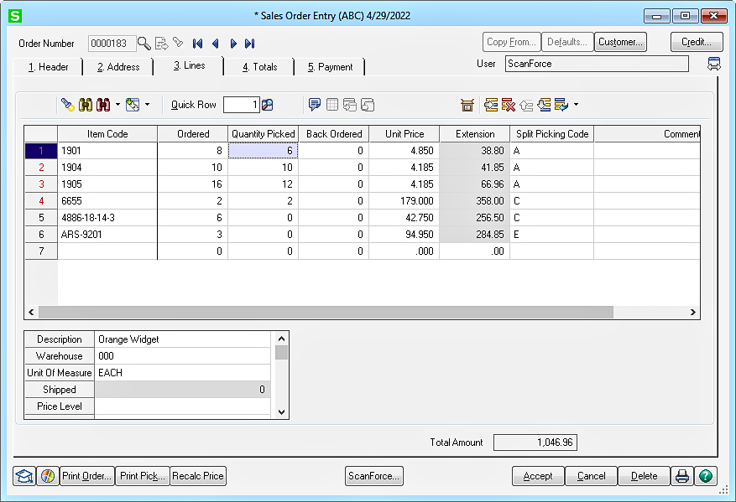Viewport: 736px width, 502px height.
Task: Click the brown box icon in the lines toolbar
Action: coord(467,105)
